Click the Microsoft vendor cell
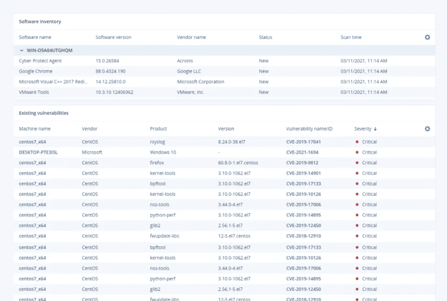 click(x=92, y=152)
